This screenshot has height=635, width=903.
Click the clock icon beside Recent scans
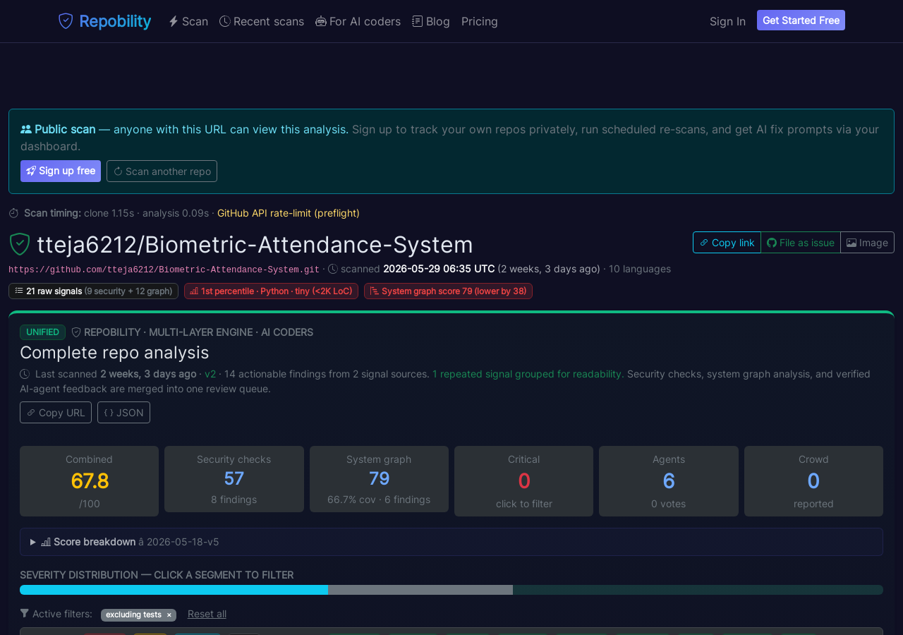click(225, 21)
